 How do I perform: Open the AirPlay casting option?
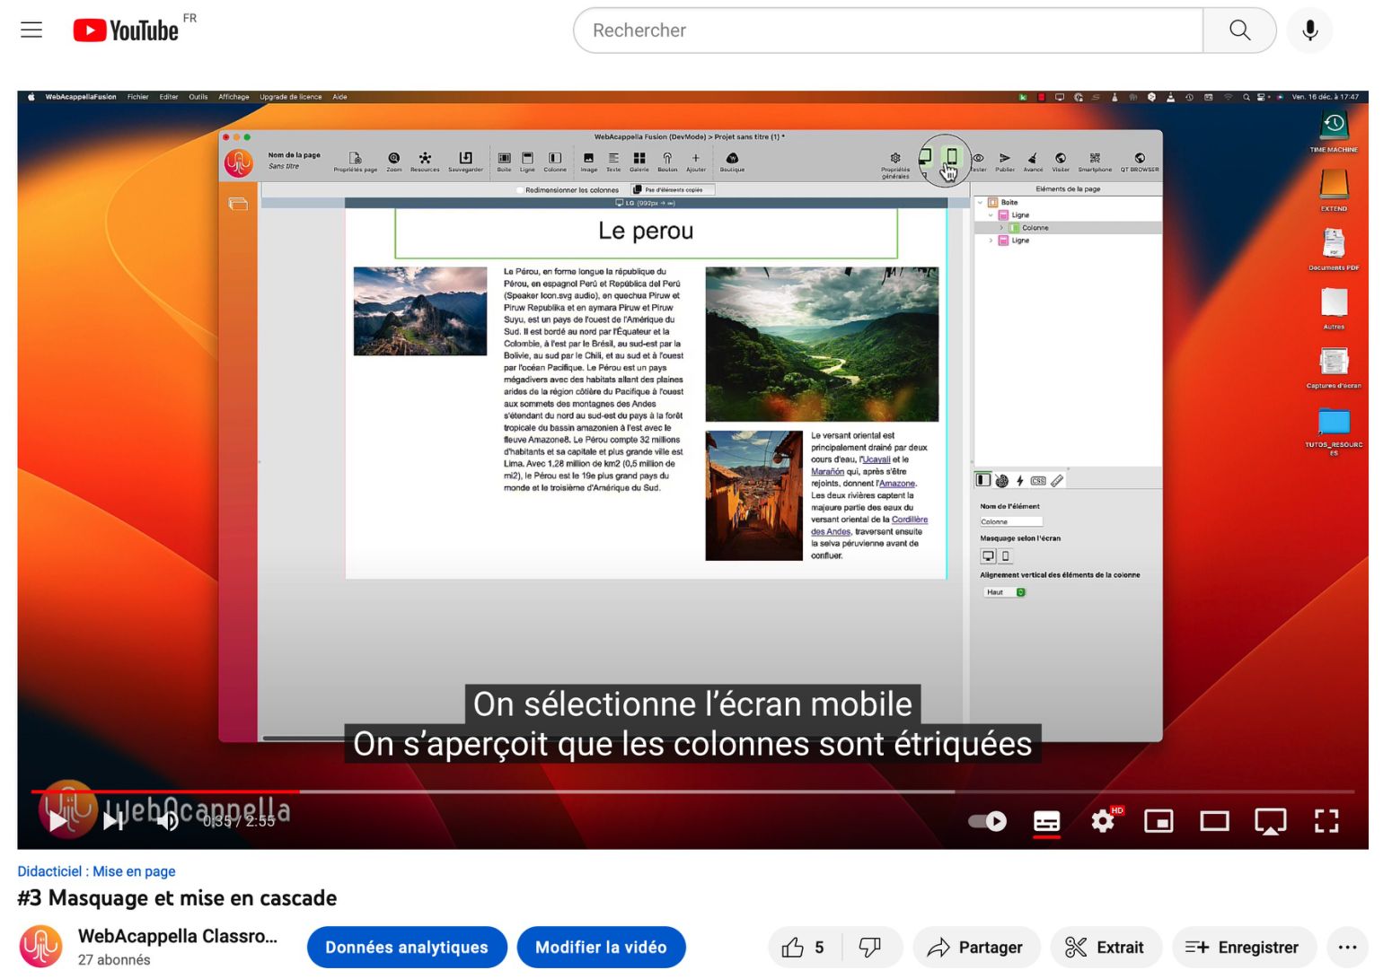1270,821
